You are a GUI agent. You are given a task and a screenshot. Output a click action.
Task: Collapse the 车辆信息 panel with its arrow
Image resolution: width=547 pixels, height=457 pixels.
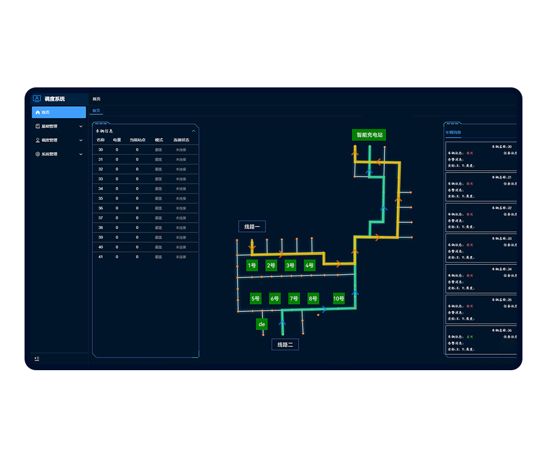pyautogui.click(x=193, y=131)
